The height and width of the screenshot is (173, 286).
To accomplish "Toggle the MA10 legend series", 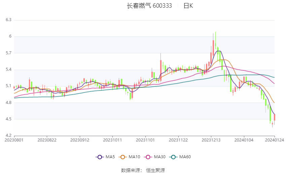I will tap(129, 157).
